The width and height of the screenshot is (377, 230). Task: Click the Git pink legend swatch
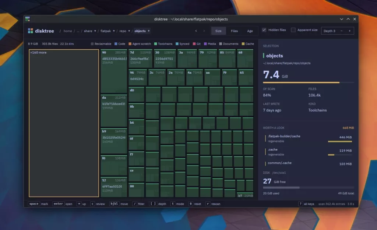pos(194,44)
